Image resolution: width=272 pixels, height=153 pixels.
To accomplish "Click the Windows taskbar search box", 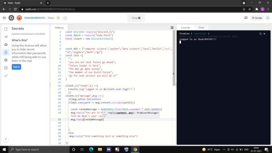I will click(39, 149).
